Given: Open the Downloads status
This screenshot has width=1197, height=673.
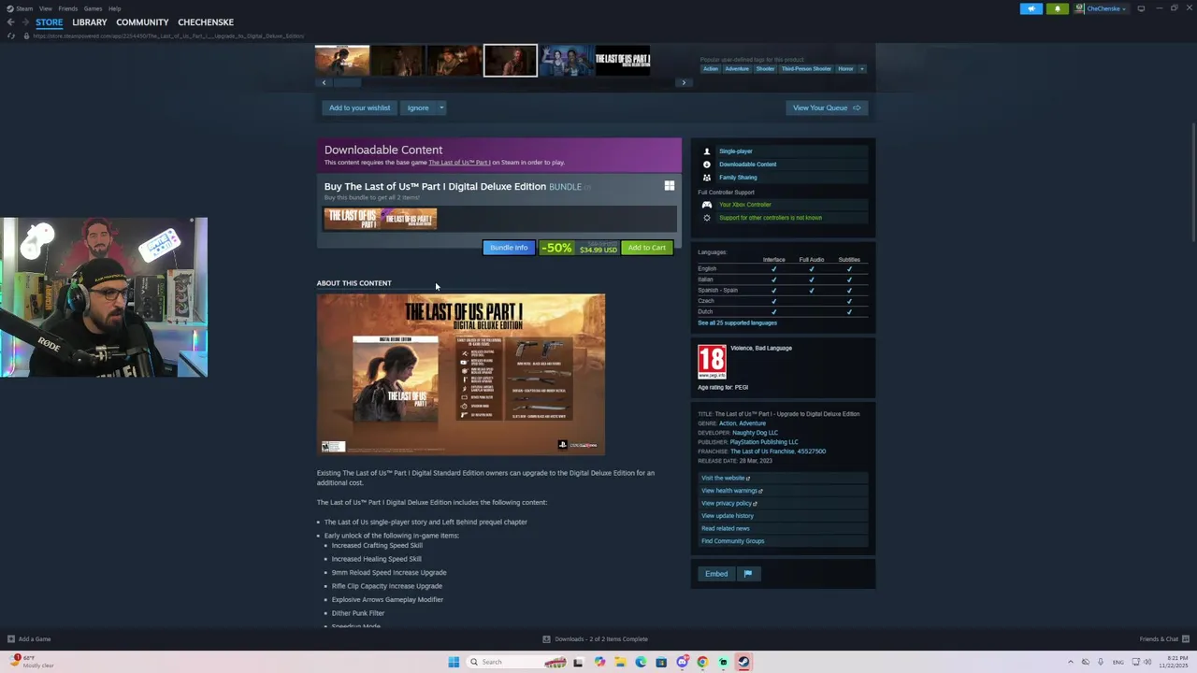Looking at the screenshot, I should pos(595,639).
